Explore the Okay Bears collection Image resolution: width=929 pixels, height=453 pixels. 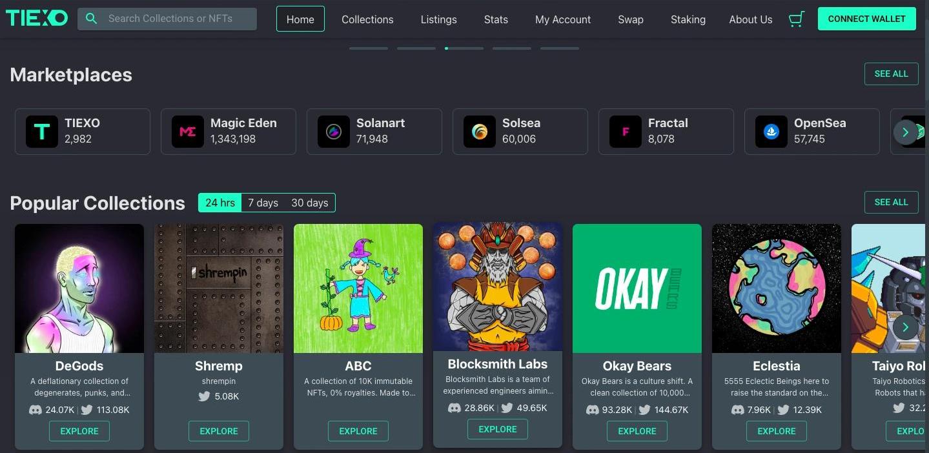pyautogui.click(x=637, y=431)
